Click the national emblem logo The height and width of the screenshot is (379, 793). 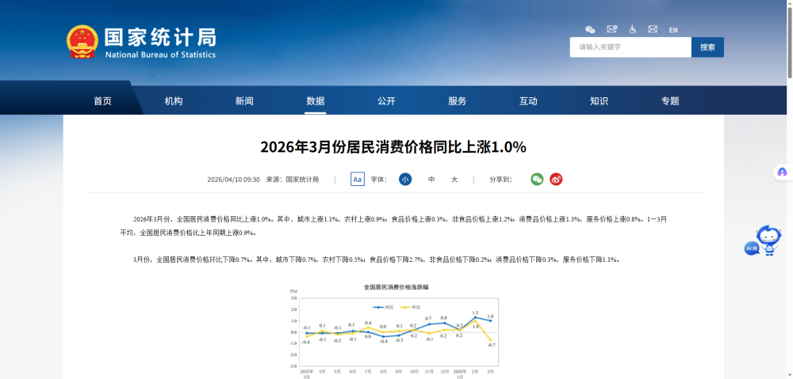pyautogui.click(x=82, y=43)
